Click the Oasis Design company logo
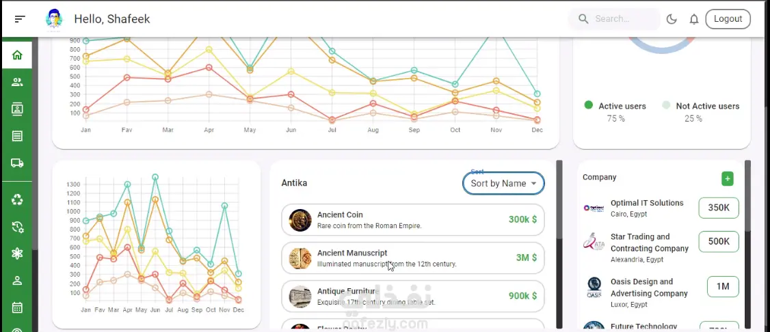770x332 pixels. (x=594, y=288)
